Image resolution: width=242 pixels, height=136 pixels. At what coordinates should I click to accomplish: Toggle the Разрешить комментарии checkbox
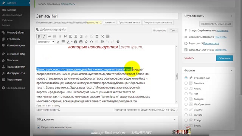(x=38, y=127)
